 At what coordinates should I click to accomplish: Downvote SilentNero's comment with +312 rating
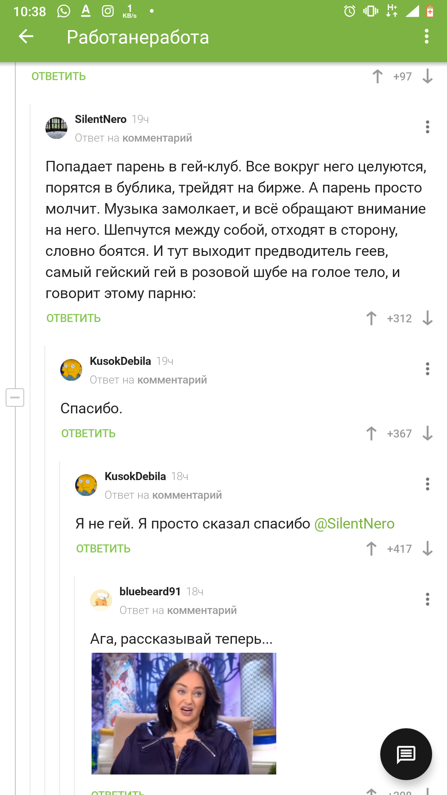(x=427, y=318)
